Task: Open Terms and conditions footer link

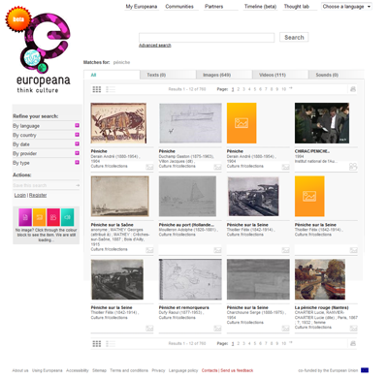Action: point(129,370)
